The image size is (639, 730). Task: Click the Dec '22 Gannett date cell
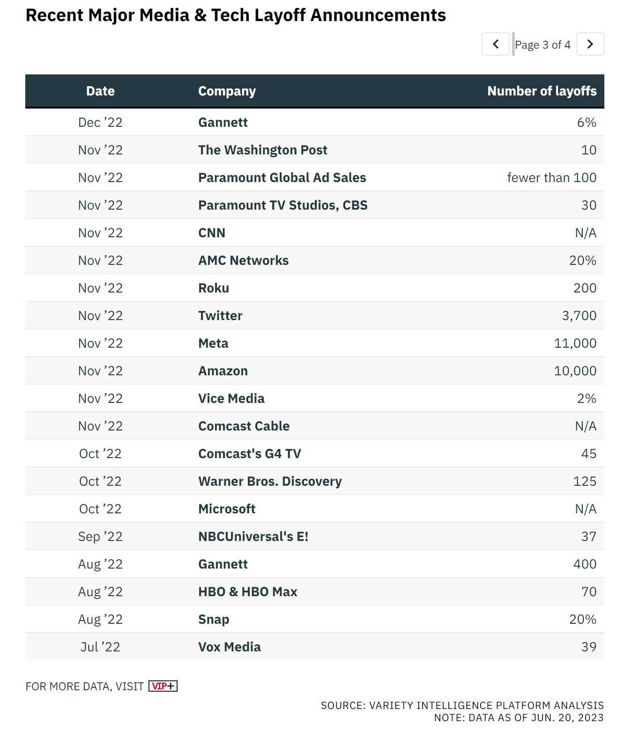(x=100, y=122)
